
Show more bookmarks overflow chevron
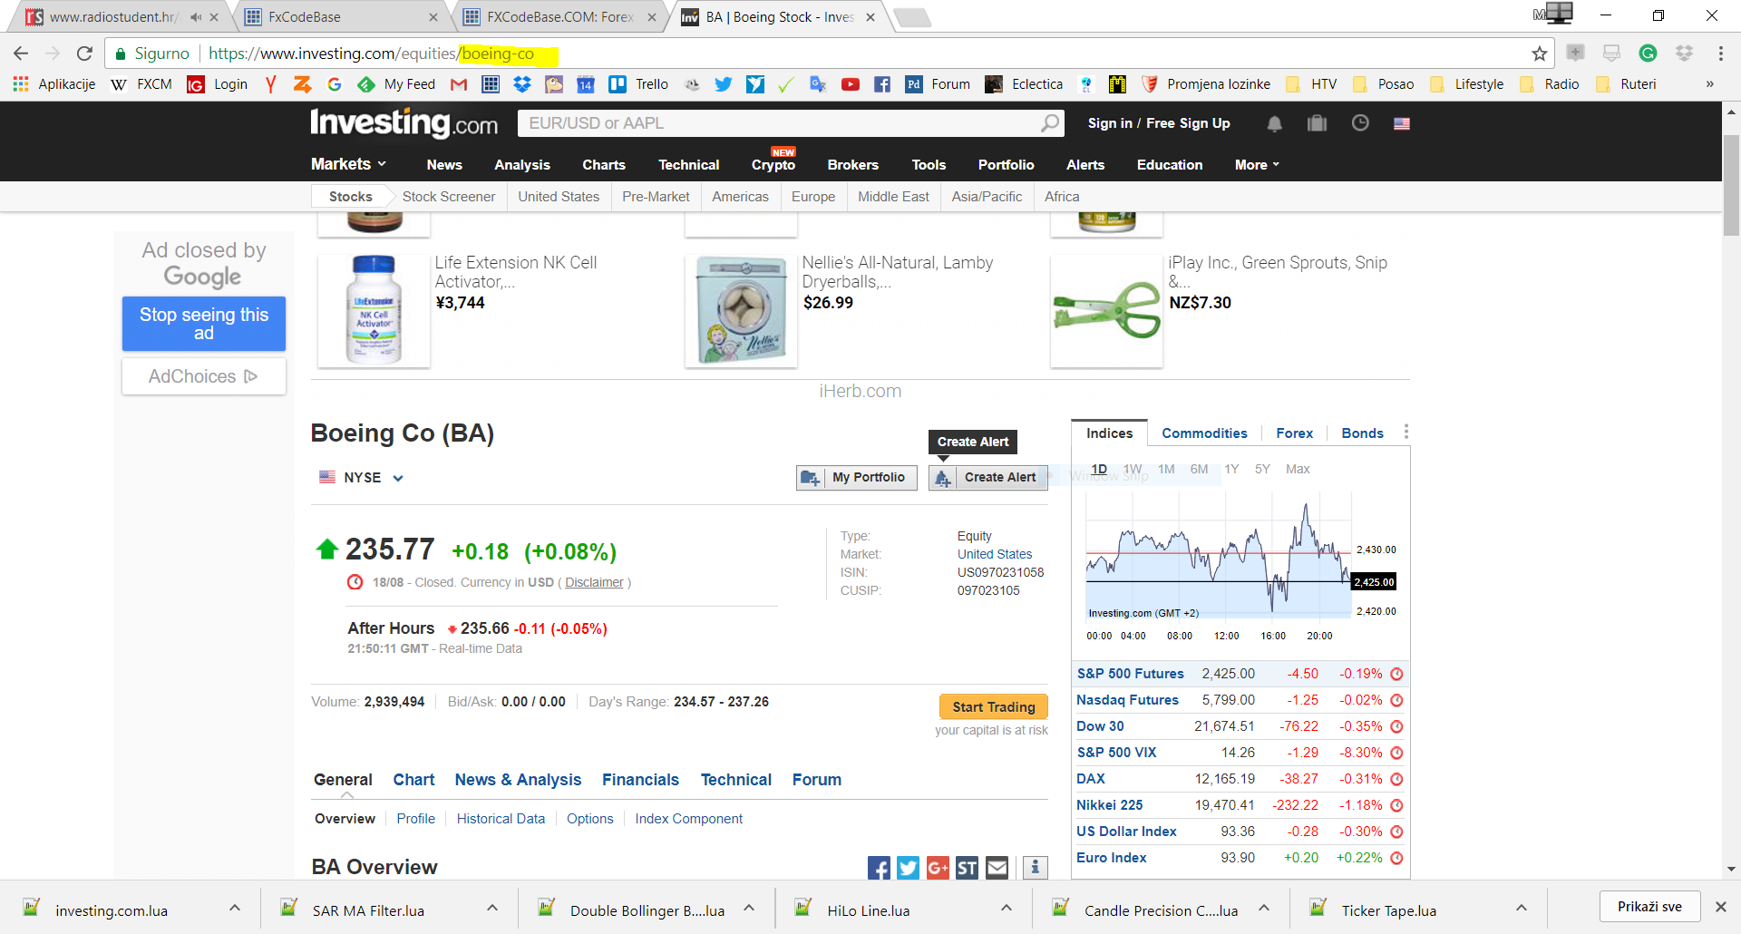pyautogui.click(x=1709, y=84)
